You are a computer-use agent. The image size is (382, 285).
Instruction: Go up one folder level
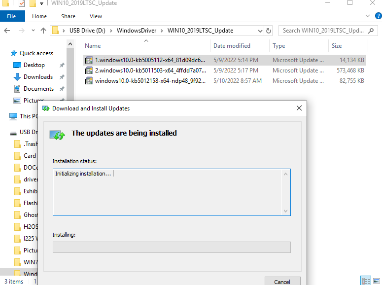tap(43, 31)
